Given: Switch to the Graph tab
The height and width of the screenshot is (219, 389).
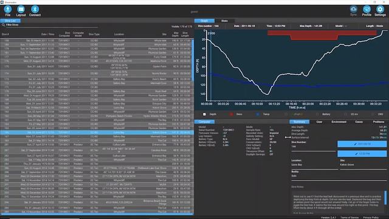Looking at the screenshot, I should [x=204, y=21].
